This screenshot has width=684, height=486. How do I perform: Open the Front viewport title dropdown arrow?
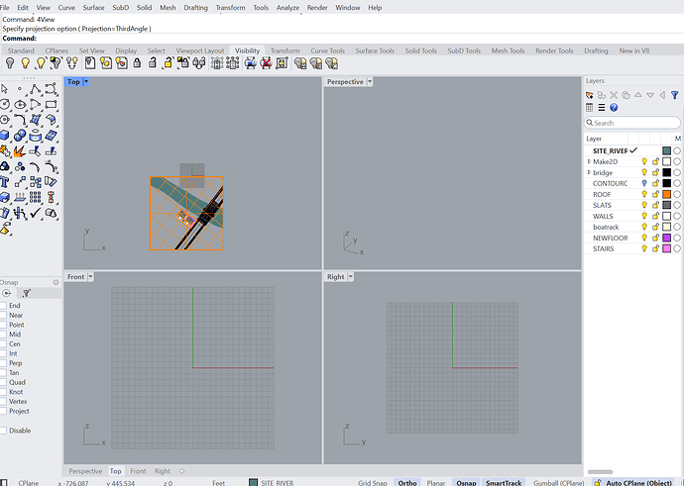tap(91, 276)
